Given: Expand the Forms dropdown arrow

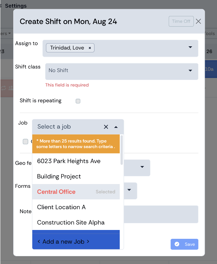Looking at the screenshot, I should pos(129,190).
